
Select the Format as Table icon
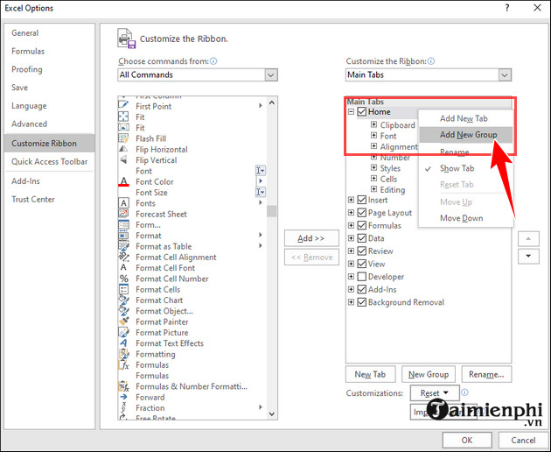tap(123, 246)
